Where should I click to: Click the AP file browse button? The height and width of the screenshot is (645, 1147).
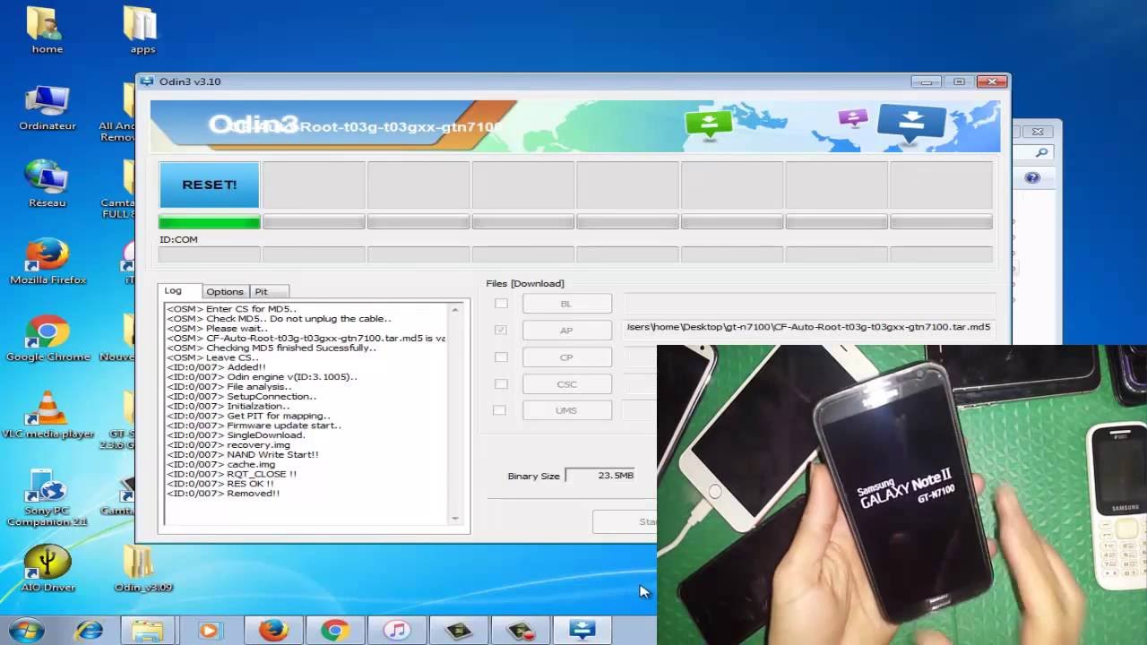(x=566, y=331)
